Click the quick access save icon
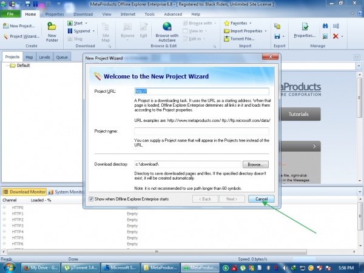 (x=27, y=4)
